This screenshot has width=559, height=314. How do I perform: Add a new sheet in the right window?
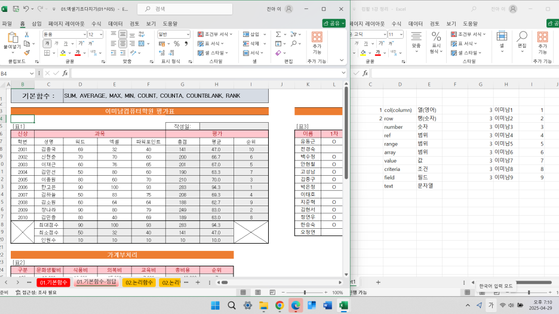(x=377, y=282)
